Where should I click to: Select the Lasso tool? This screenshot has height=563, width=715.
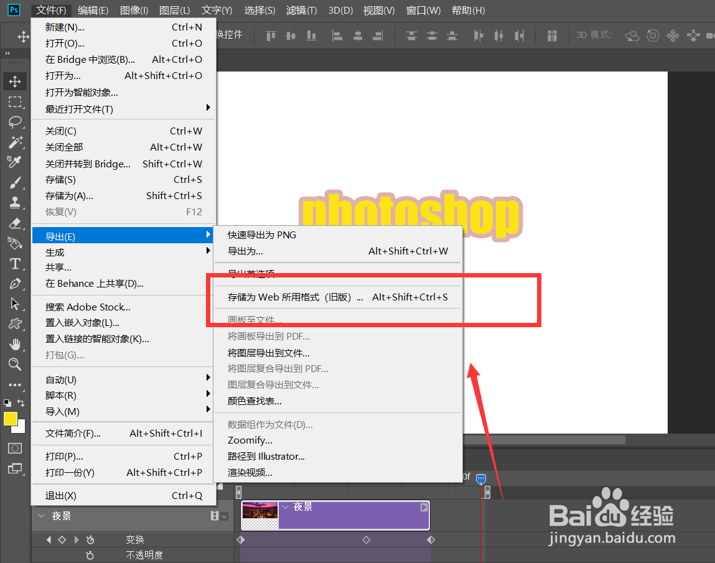pyautogui.click(x=15, y=122)
